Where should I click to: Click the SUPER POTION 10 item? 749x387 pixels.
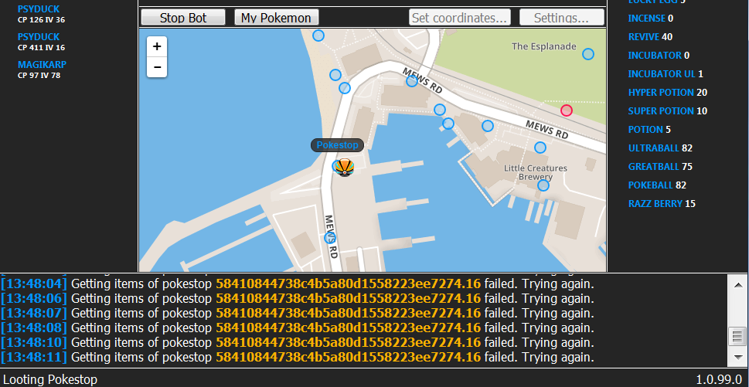pyautogui.click(x=667, y=111)
